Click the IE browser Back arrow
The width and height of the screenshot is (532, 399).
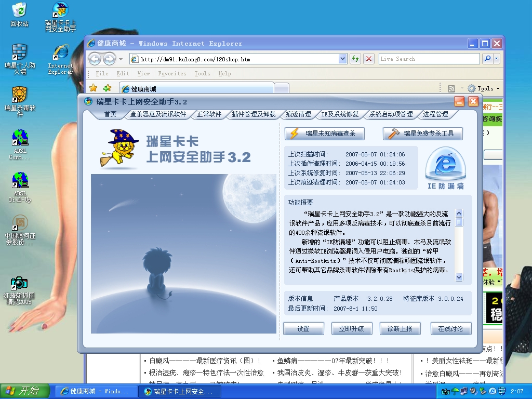click(95, 59)
